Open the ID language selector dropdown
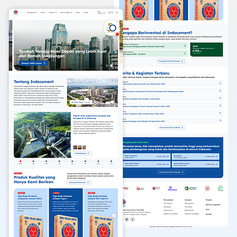Image resolution: width=237 pixels, height=237 pixels. click(111, 12)
